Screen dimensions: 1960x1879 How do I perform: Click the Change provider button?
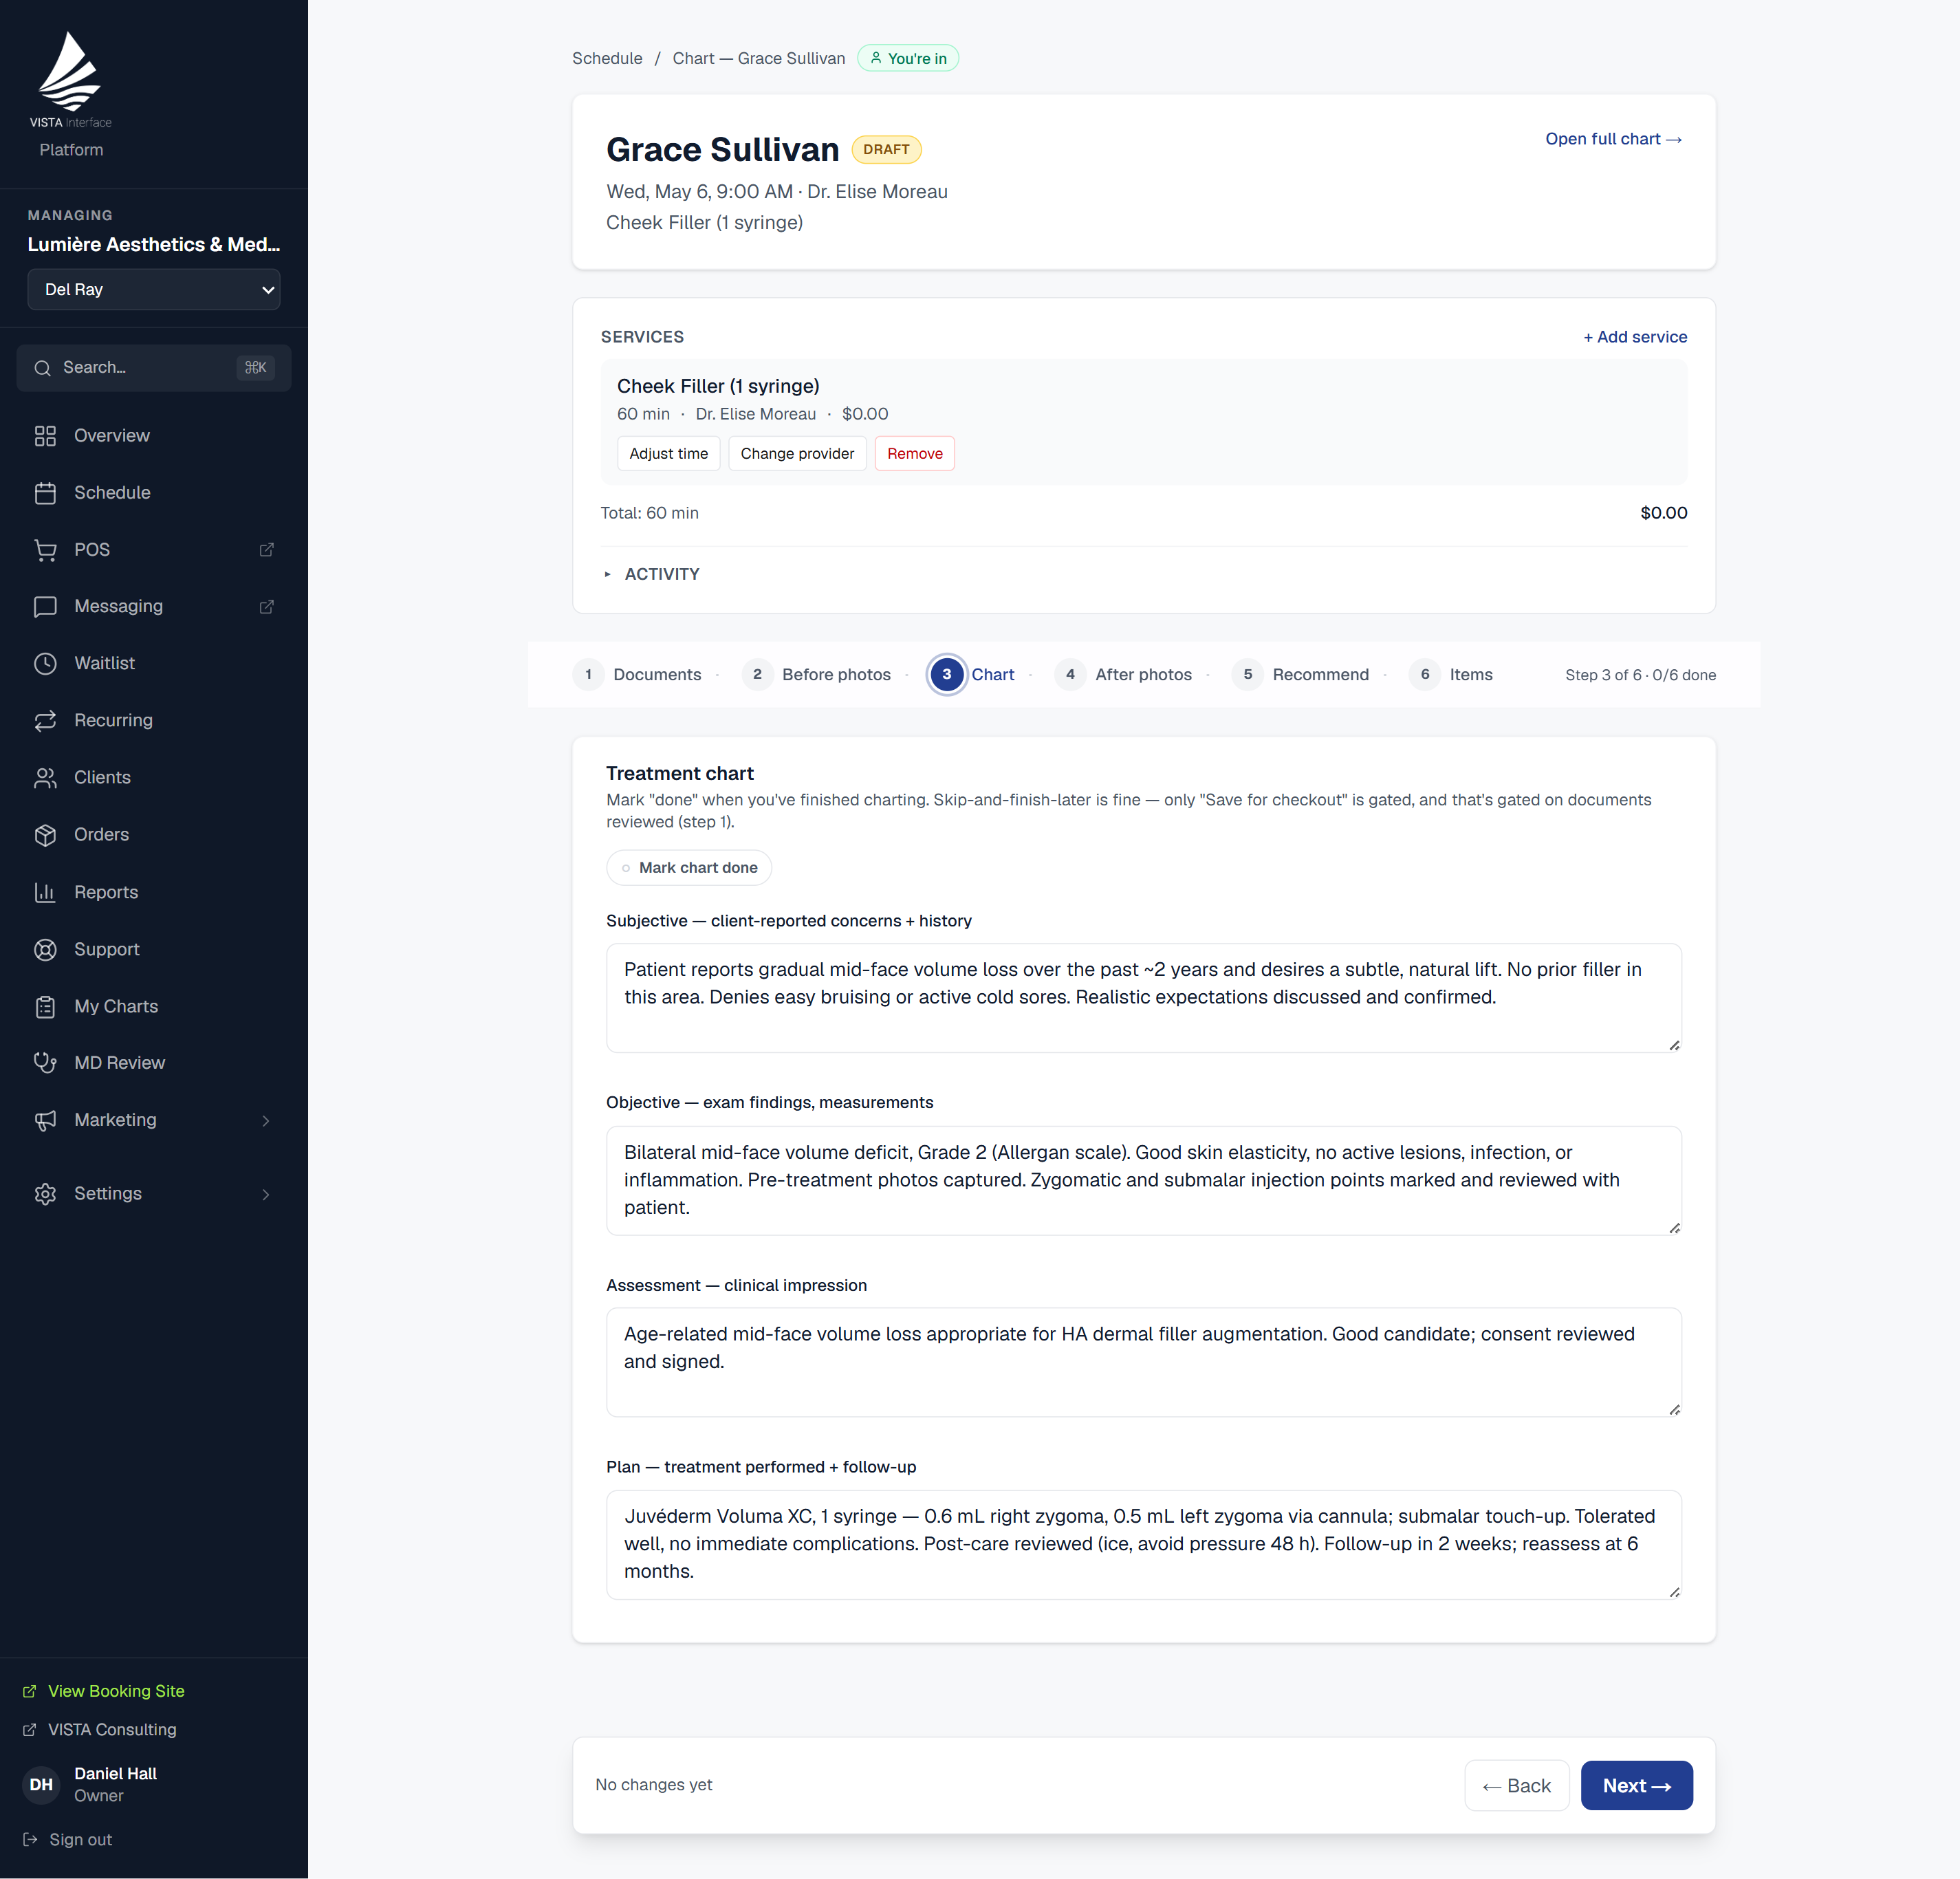(797, 454)
